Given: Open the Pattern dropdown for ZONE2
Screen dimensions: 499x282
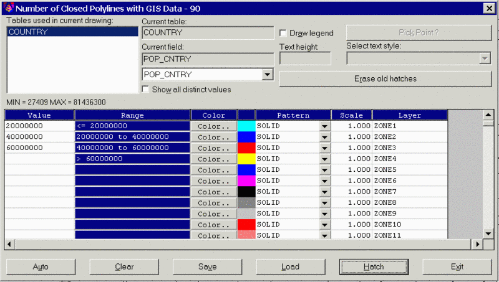Looking at the screenshot, I should click(324, 137).
